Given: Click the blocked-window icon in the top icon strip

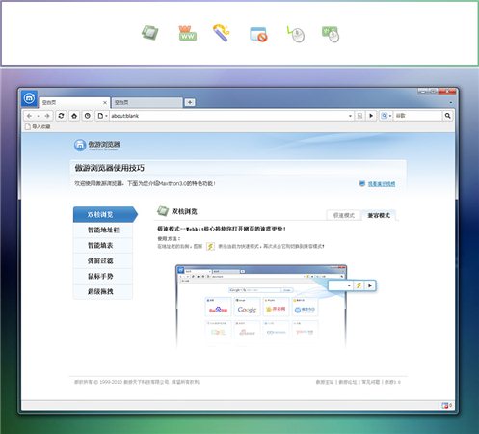Looking at the screenshot, I should [258, 35].
